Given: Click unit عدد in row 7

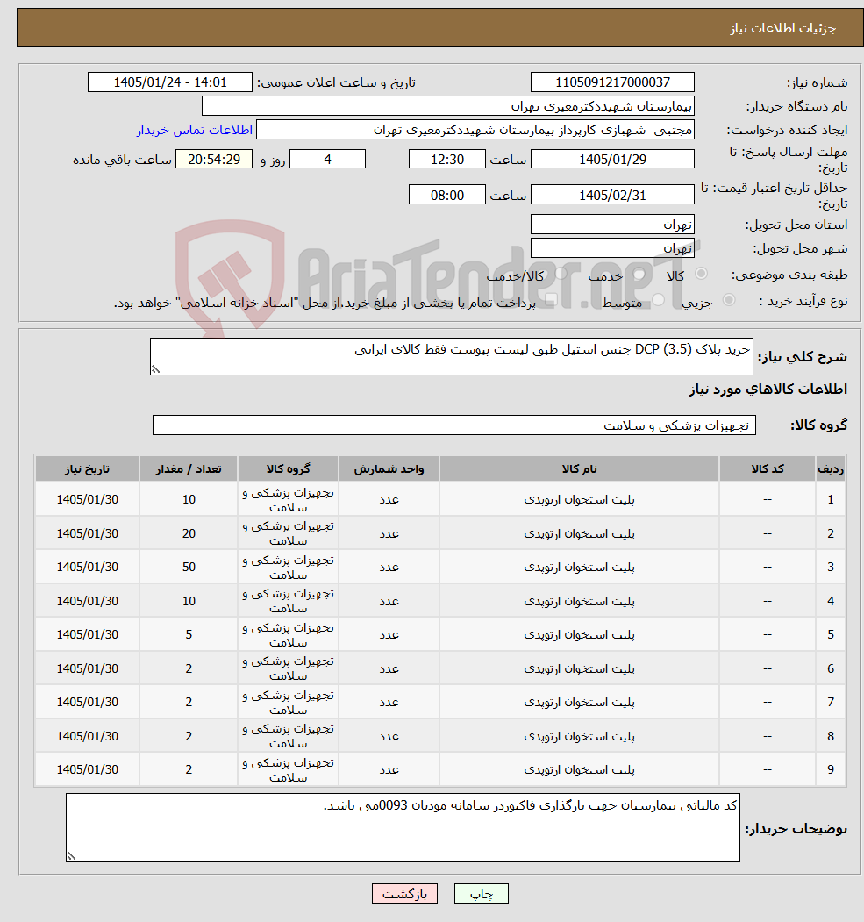Looking at the screenshot, I should [389, 703].
